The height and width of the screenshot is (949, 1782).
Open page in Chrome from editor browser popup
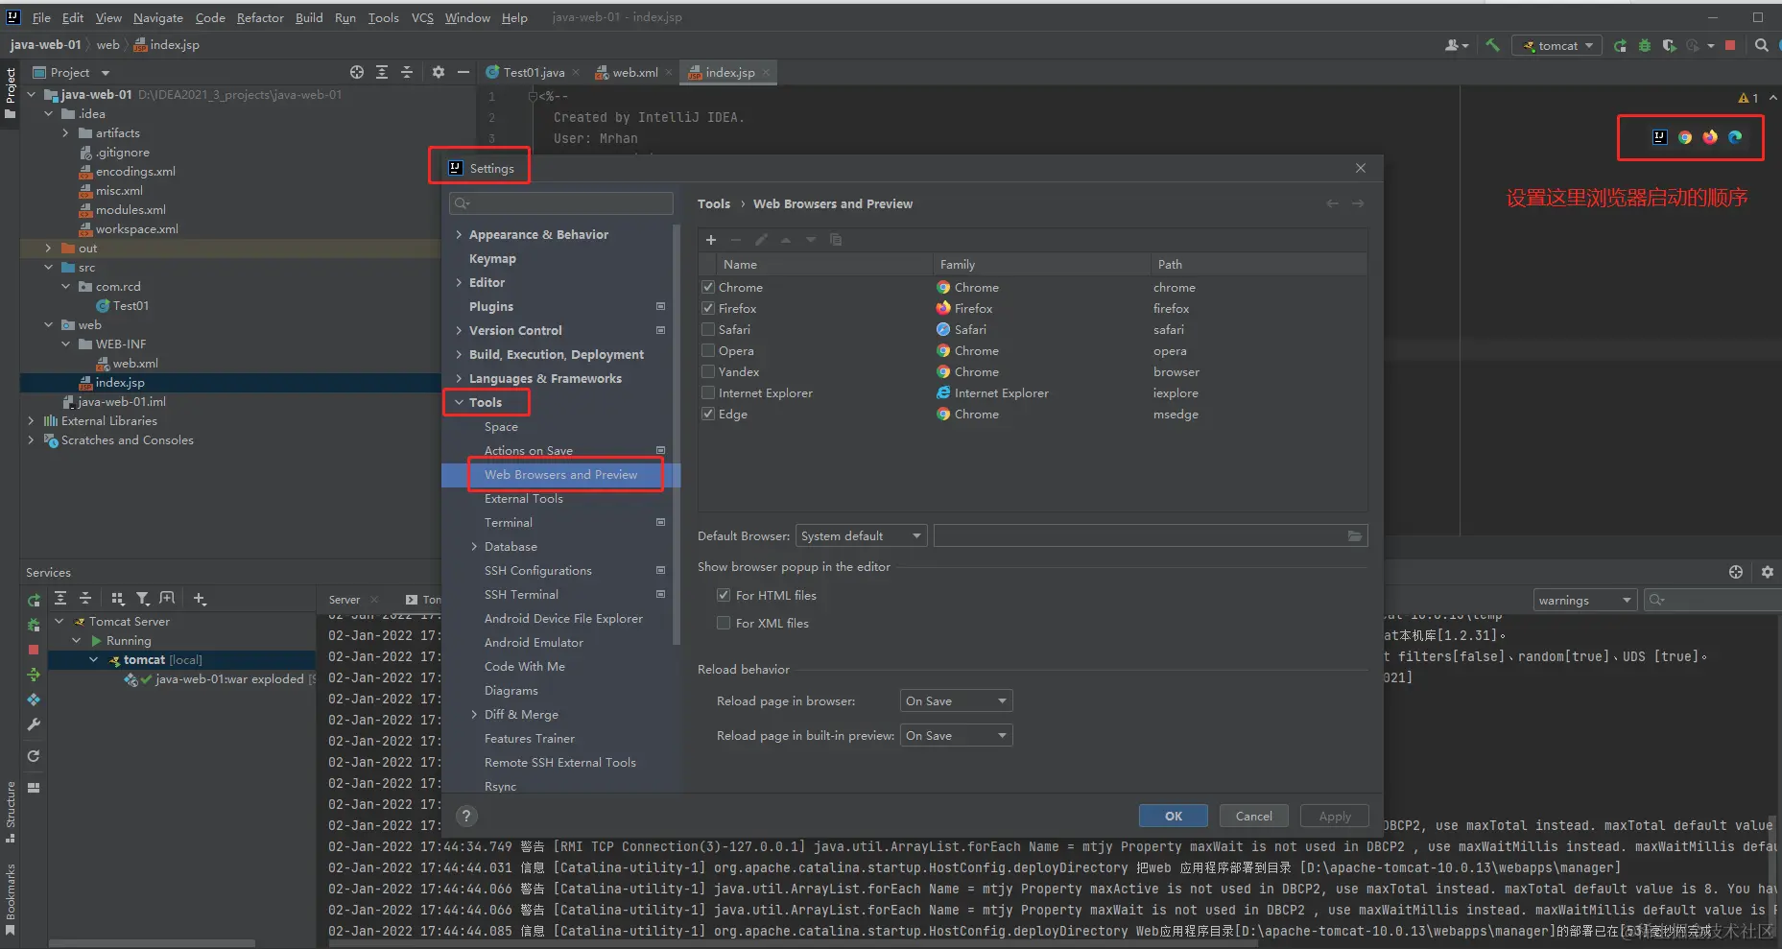tap(1685, 137)
